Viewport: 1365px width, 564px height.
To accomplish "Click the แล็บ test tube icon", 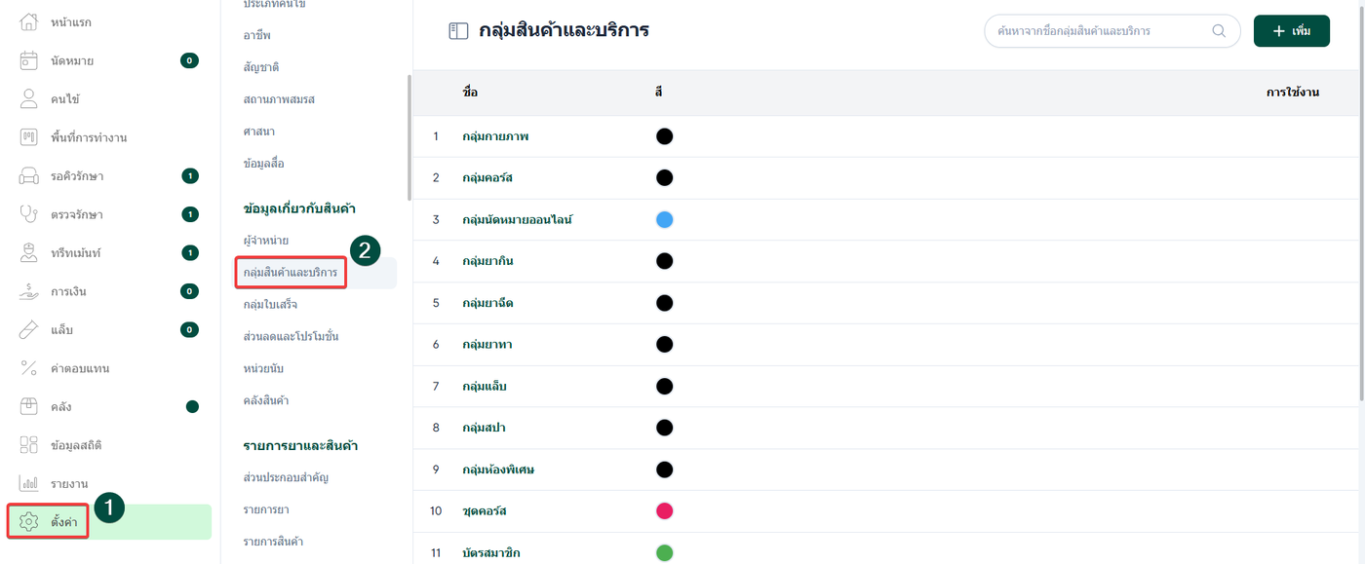I will point(29,329).
